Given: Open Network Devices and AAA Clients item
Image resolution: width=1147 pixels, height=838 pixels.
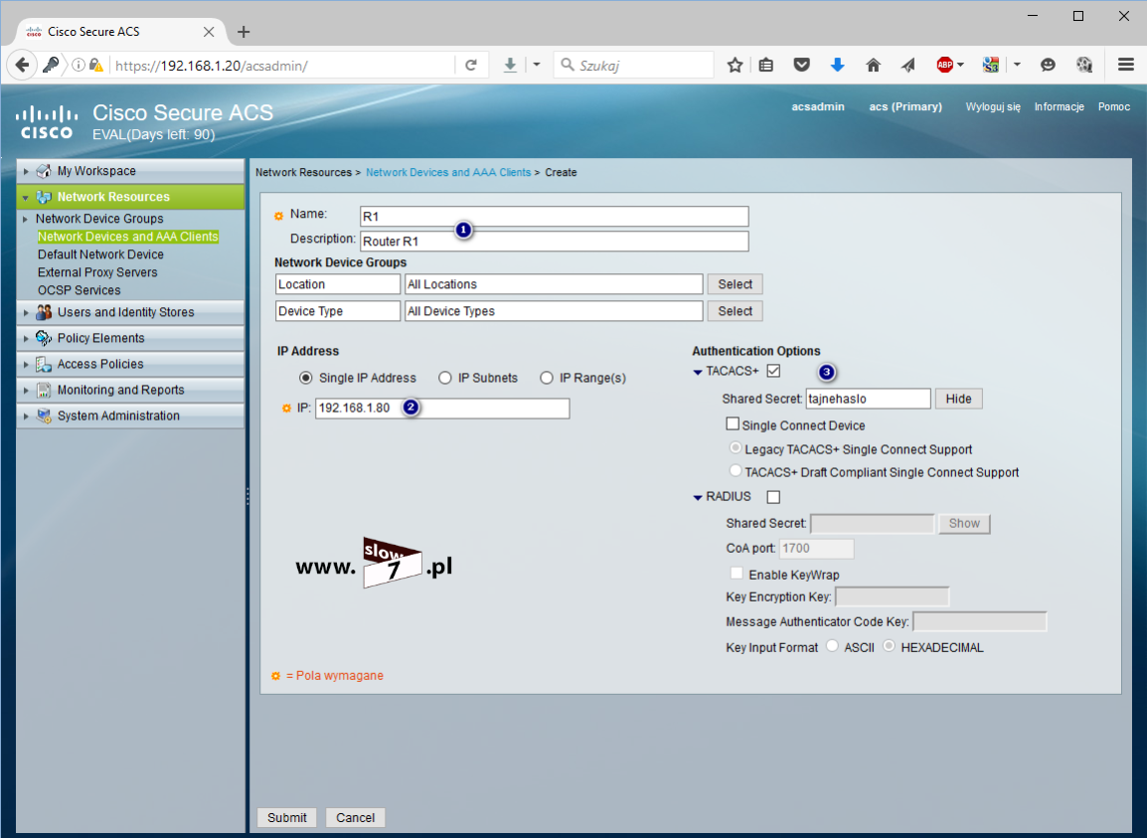Looking at the screenshot, I should (x=128, y=237).
